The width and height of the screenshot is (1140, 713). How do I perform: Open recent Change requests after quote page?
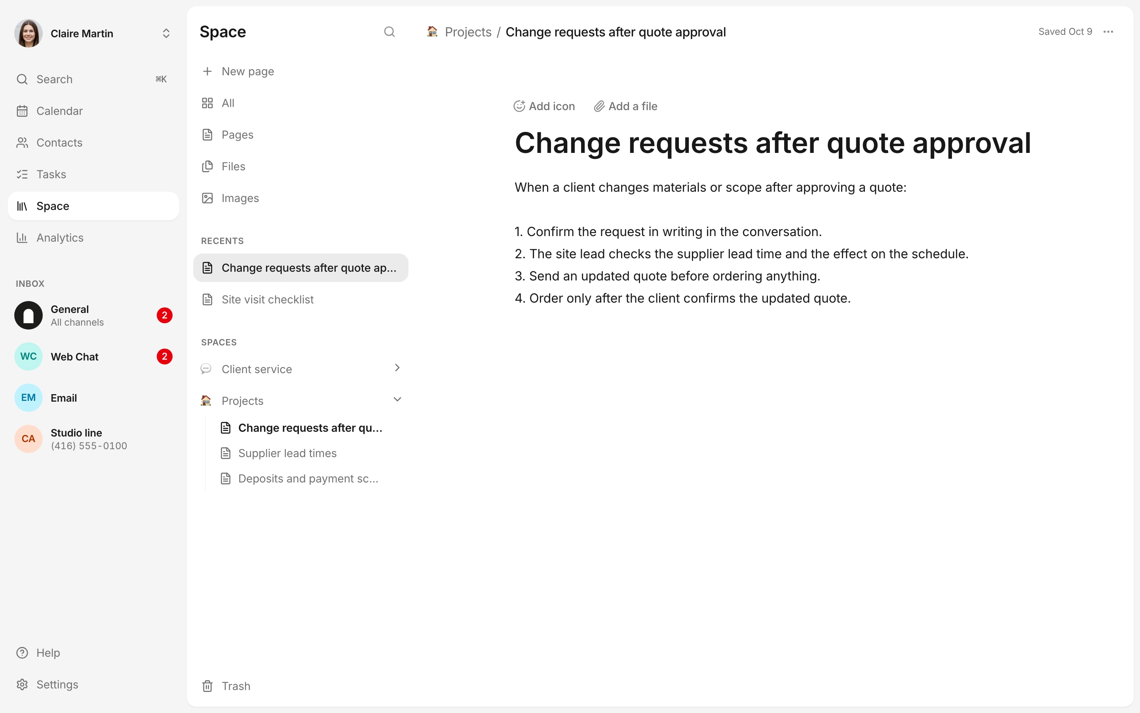[300, 268]
